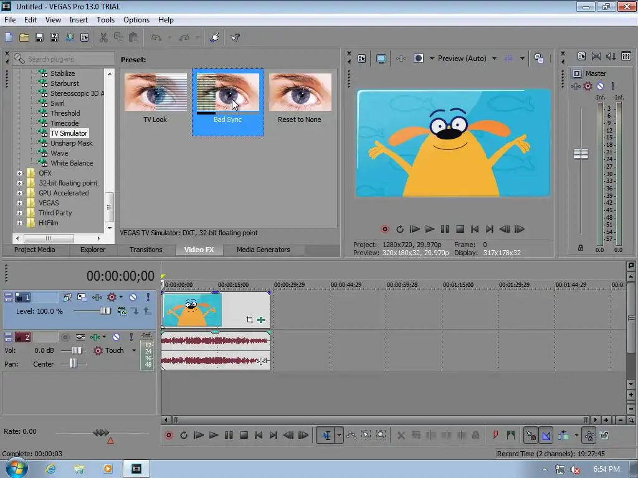Screen dimensions: 638x478
Task: Expand the Third Party folder
Action: click(x=19, y=213)
